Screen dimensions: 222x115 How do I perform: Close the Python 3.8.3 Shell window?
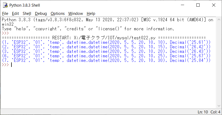coord(213,5)
